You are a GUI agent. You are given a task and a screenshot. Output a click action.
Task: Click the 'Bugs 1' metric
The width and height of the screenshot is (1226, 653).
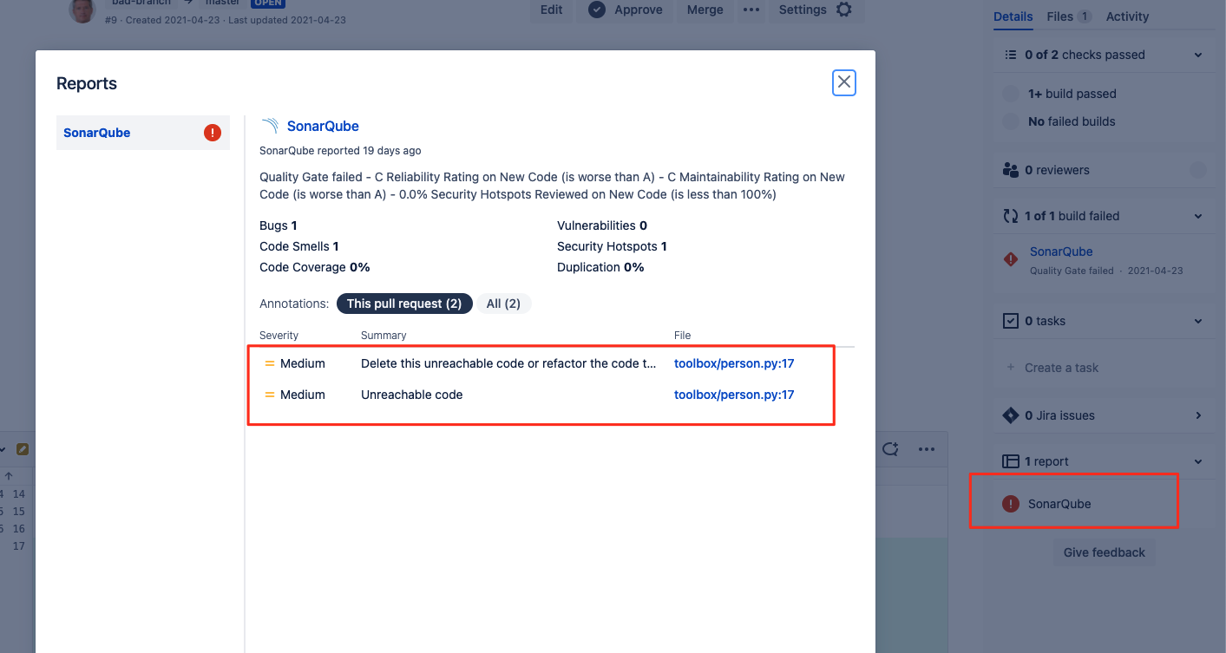point(279,225)
